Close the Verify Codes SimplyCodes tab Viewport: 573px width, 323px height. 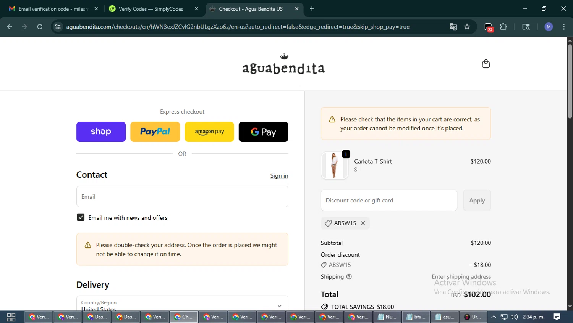tap(196, 9)
